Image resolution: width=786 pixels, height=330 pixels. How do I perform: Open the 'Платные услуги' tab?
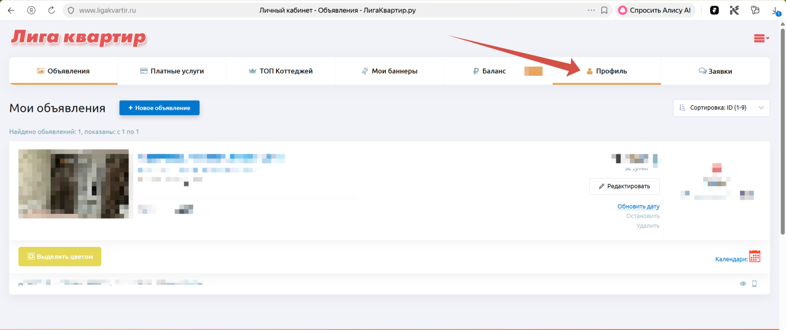point(172,71)
